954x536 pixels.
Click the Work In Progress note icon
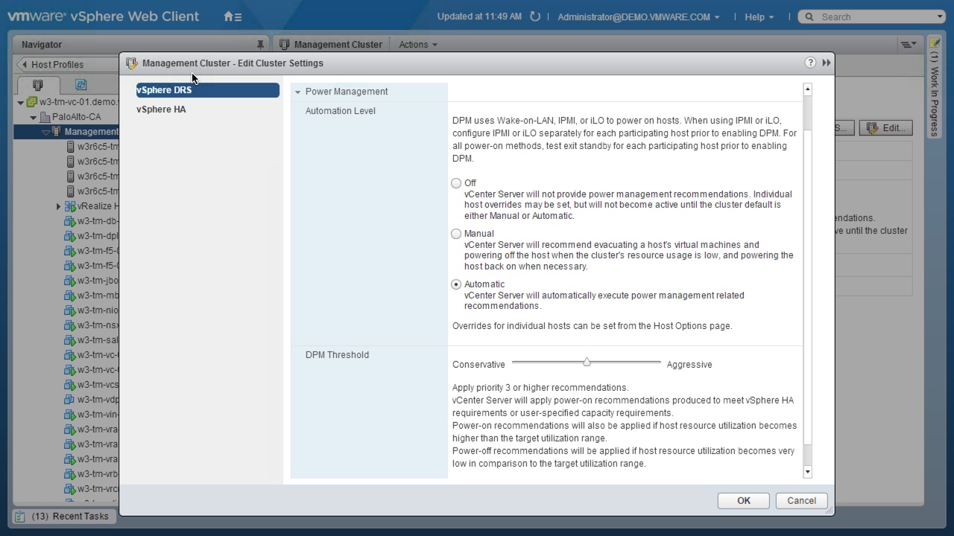[935, 43]
